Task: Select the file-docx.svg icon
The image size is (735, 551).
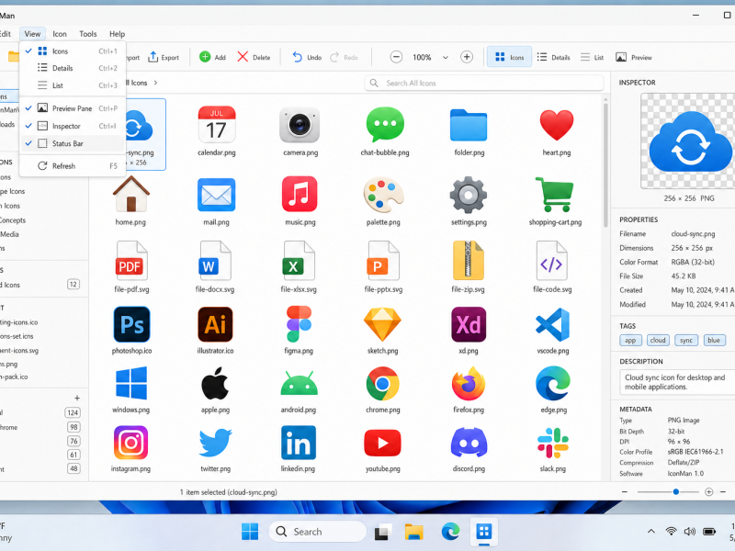Action: tap(215, 267)
